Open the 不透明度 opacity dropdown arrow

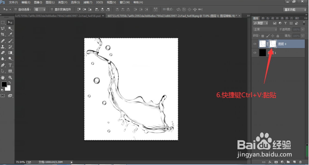pyautogui.click(x=302, y=30)
